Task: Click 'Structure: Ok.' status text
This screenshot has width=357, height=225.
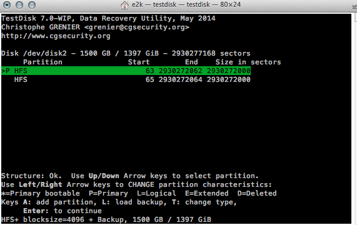Action: pos(31,176)
